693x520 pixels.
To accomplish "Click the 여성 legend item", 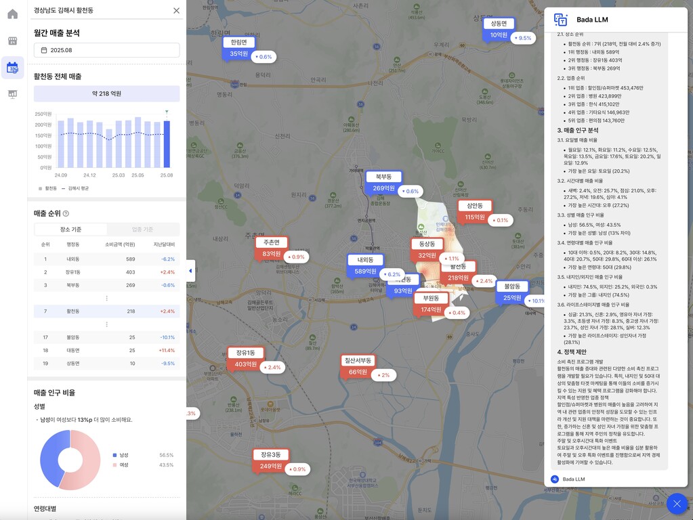I will [123, 465].
